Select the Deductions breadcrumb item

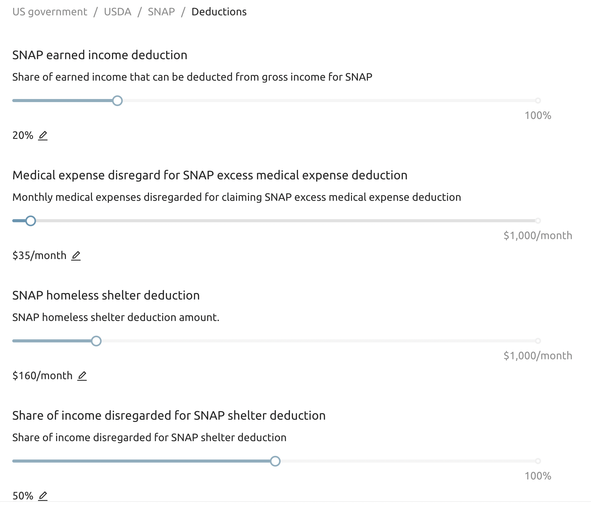click(218, 12)
